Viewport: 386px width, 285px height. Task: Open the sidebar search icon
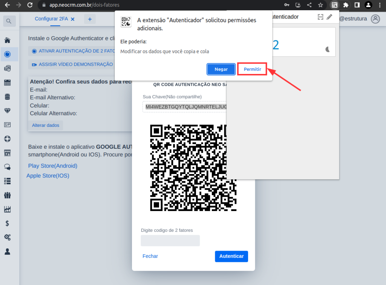pyautogui.click(x=9, y=21)
